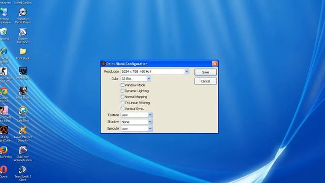Open the Recycle Bin desktop icon
The image size is (325, 183).
4,34
